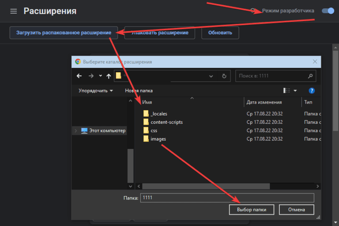Expand the Упорядочить dropdown menu
Screen dimensions: 339x226
coord(96,90)
